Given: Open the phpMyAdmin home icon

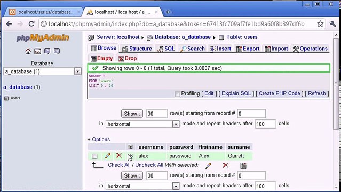Looking at the screenshot, I should coord(28,51).
